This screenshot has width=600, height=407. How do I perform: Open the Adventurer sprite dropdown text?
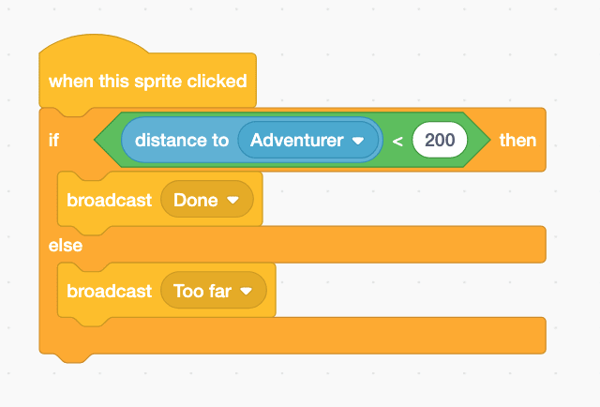pos(294,141)
